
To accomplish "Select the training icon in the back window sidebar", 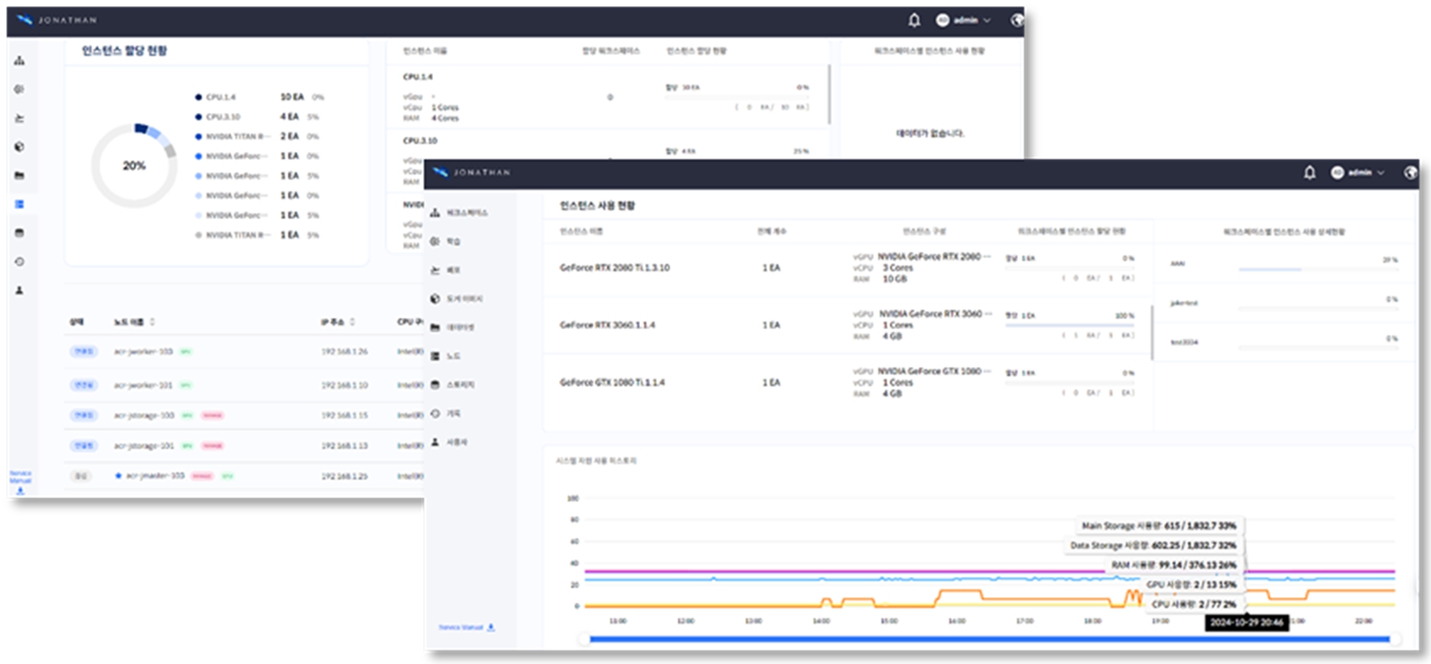I will pos(19,89).
